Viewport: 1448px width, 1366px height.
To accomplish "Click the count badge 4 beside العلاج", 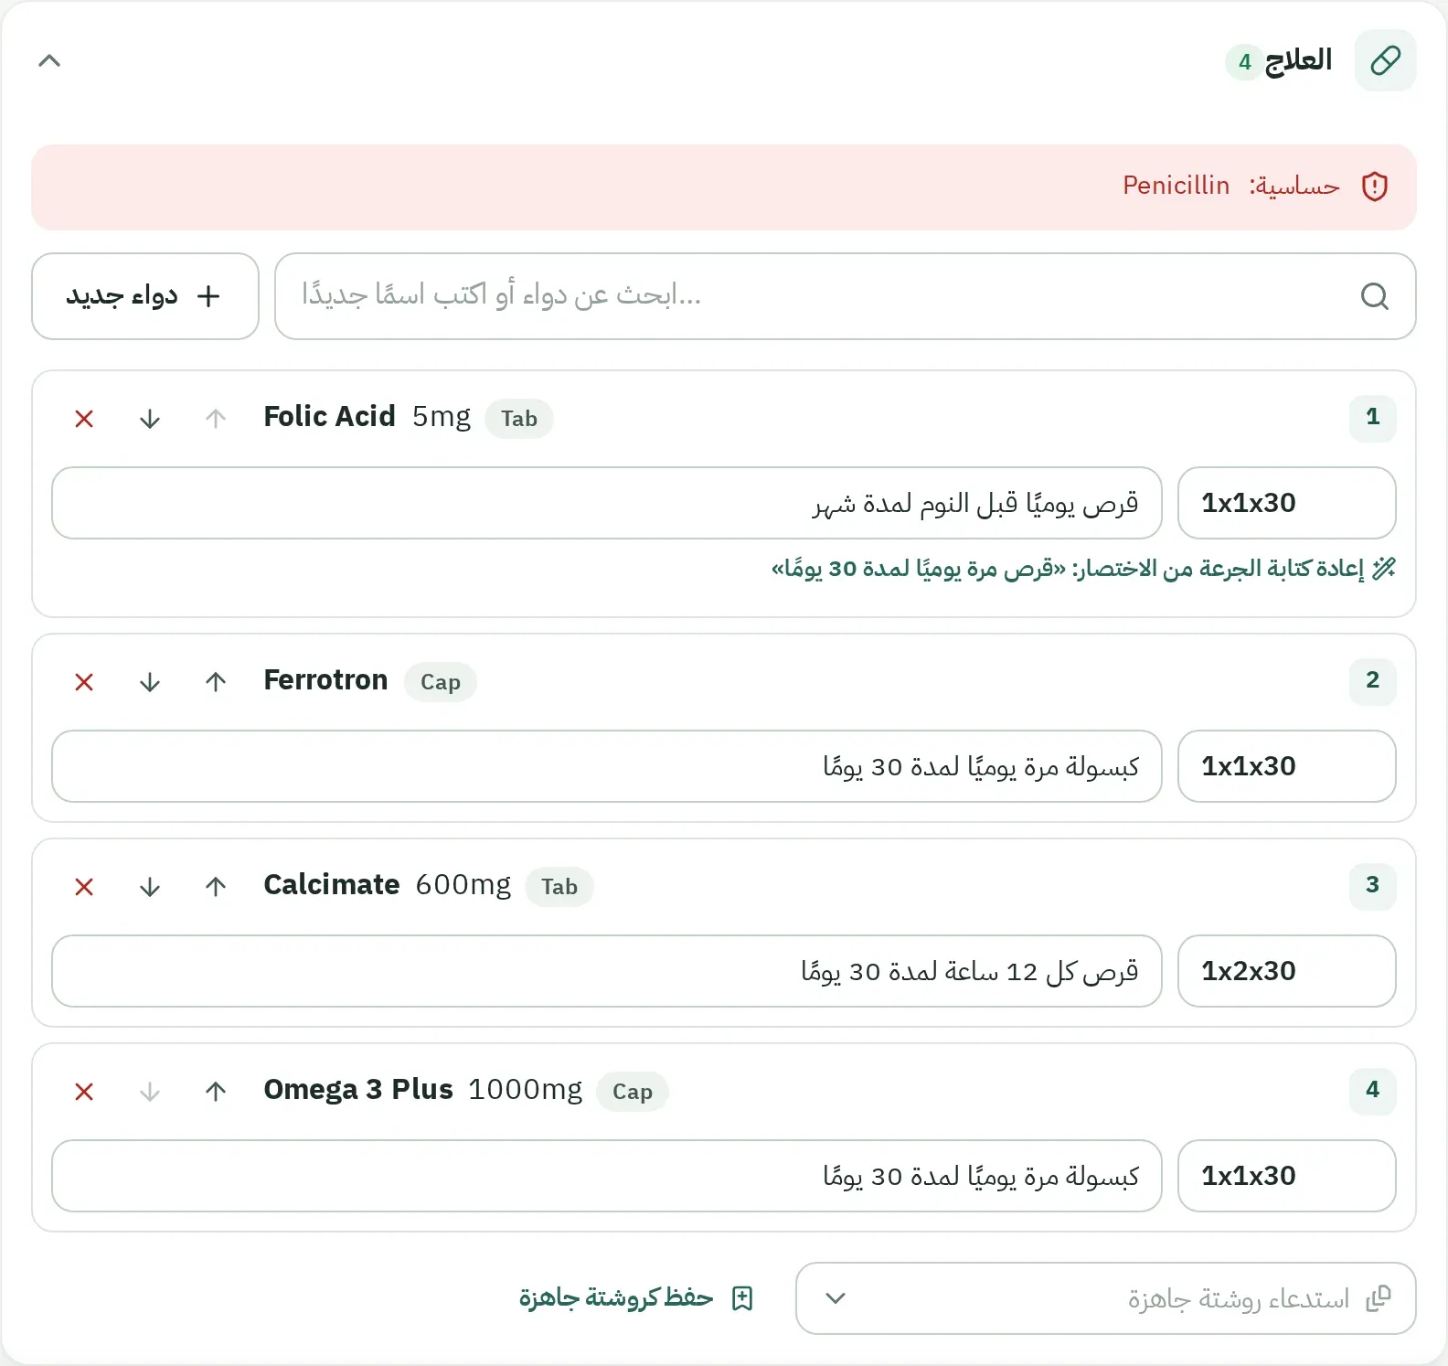I will (x=1244, y=62).
